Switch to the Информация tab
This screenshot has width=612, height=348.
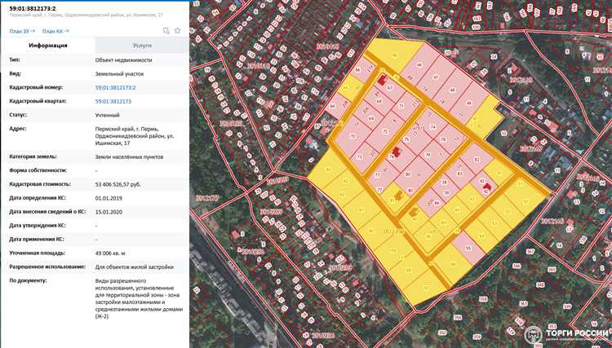(x=48, y=46)
